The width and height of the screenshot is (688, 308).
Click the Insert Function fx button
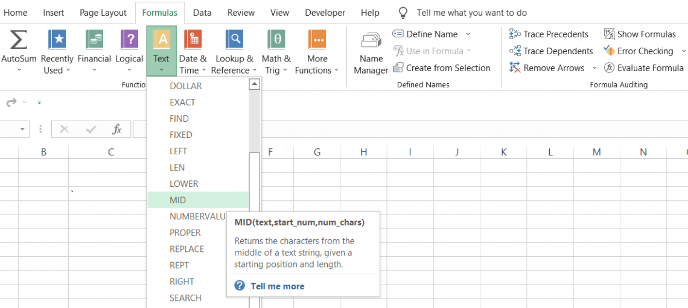[117, 130]
